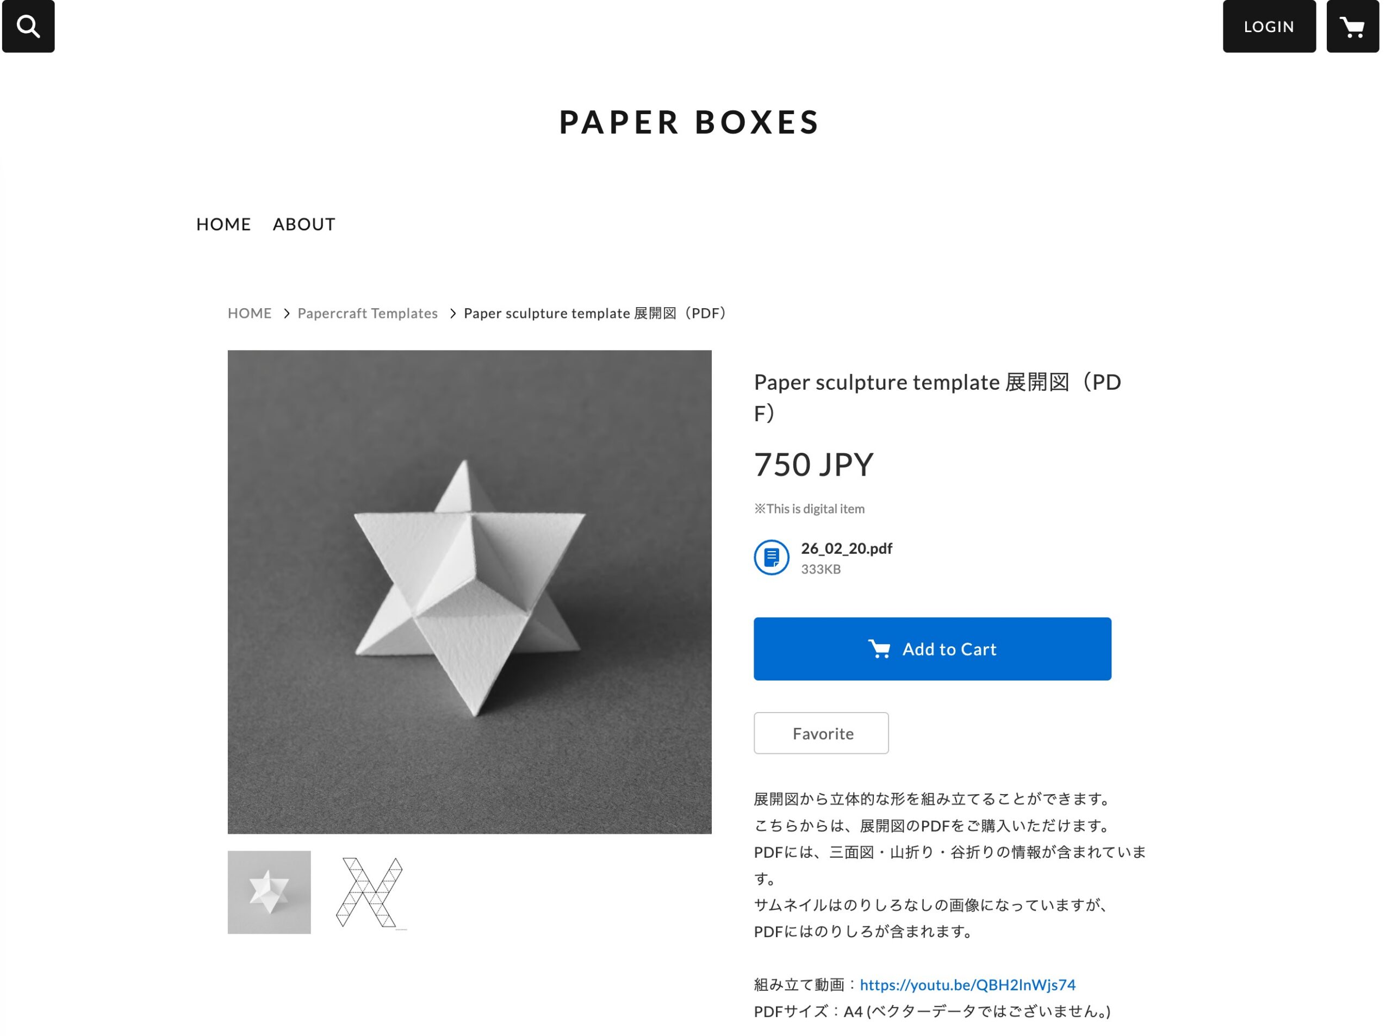Open the YouTube assembly video link
Viewport: 1392px width, 1036px height.
pos(967,984)
